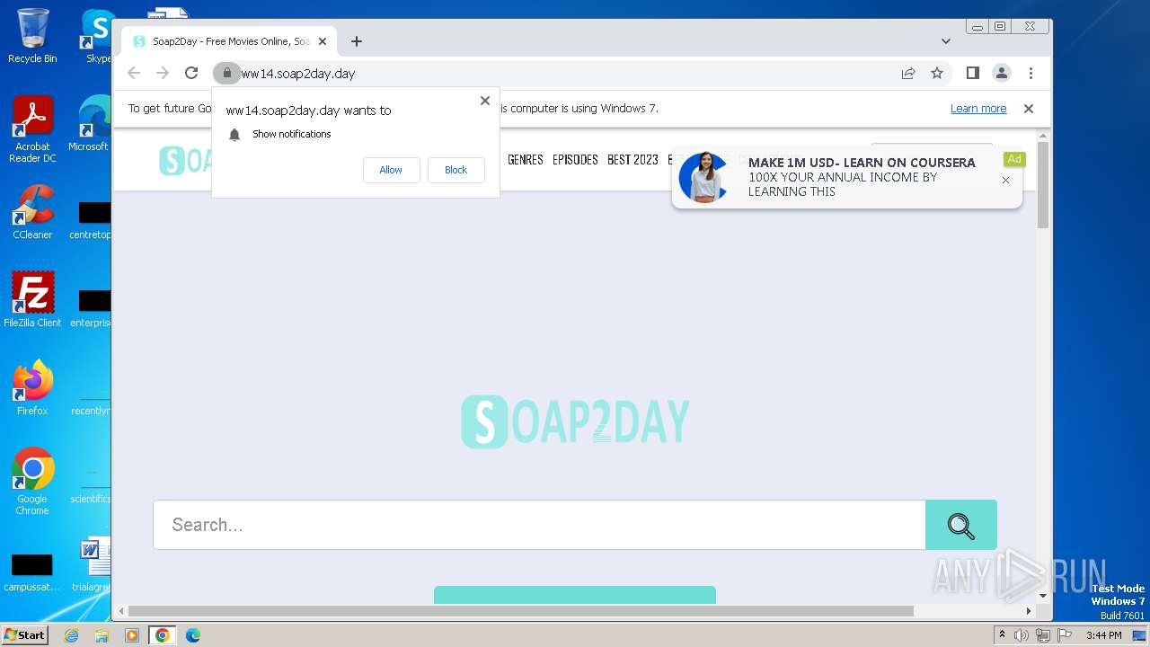The image size is (1150, 647).
Task: Close the notification permission popup
Action: (x=485, y=101)
